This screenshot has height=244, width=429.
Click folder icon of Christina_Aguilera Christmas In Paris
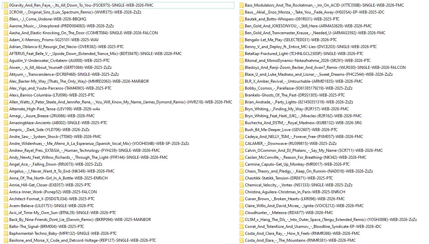[242, 192]
